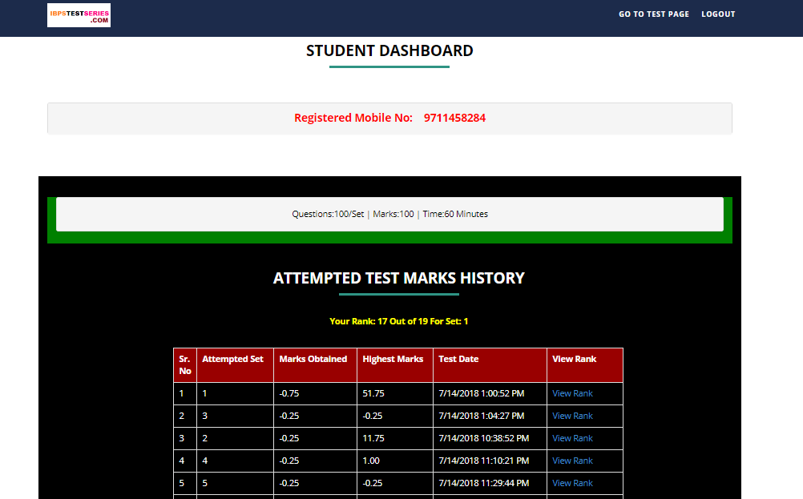Click the registered mobile number 9711458284
The height and width of the screenshot is (499, 803).
tap(454, 118)
